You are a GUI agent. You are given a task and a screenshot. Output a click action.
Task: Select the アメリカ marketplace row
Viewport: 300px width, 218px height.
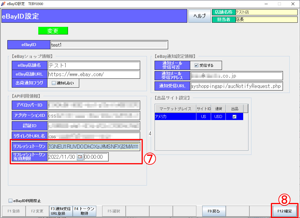click(175, 117)
